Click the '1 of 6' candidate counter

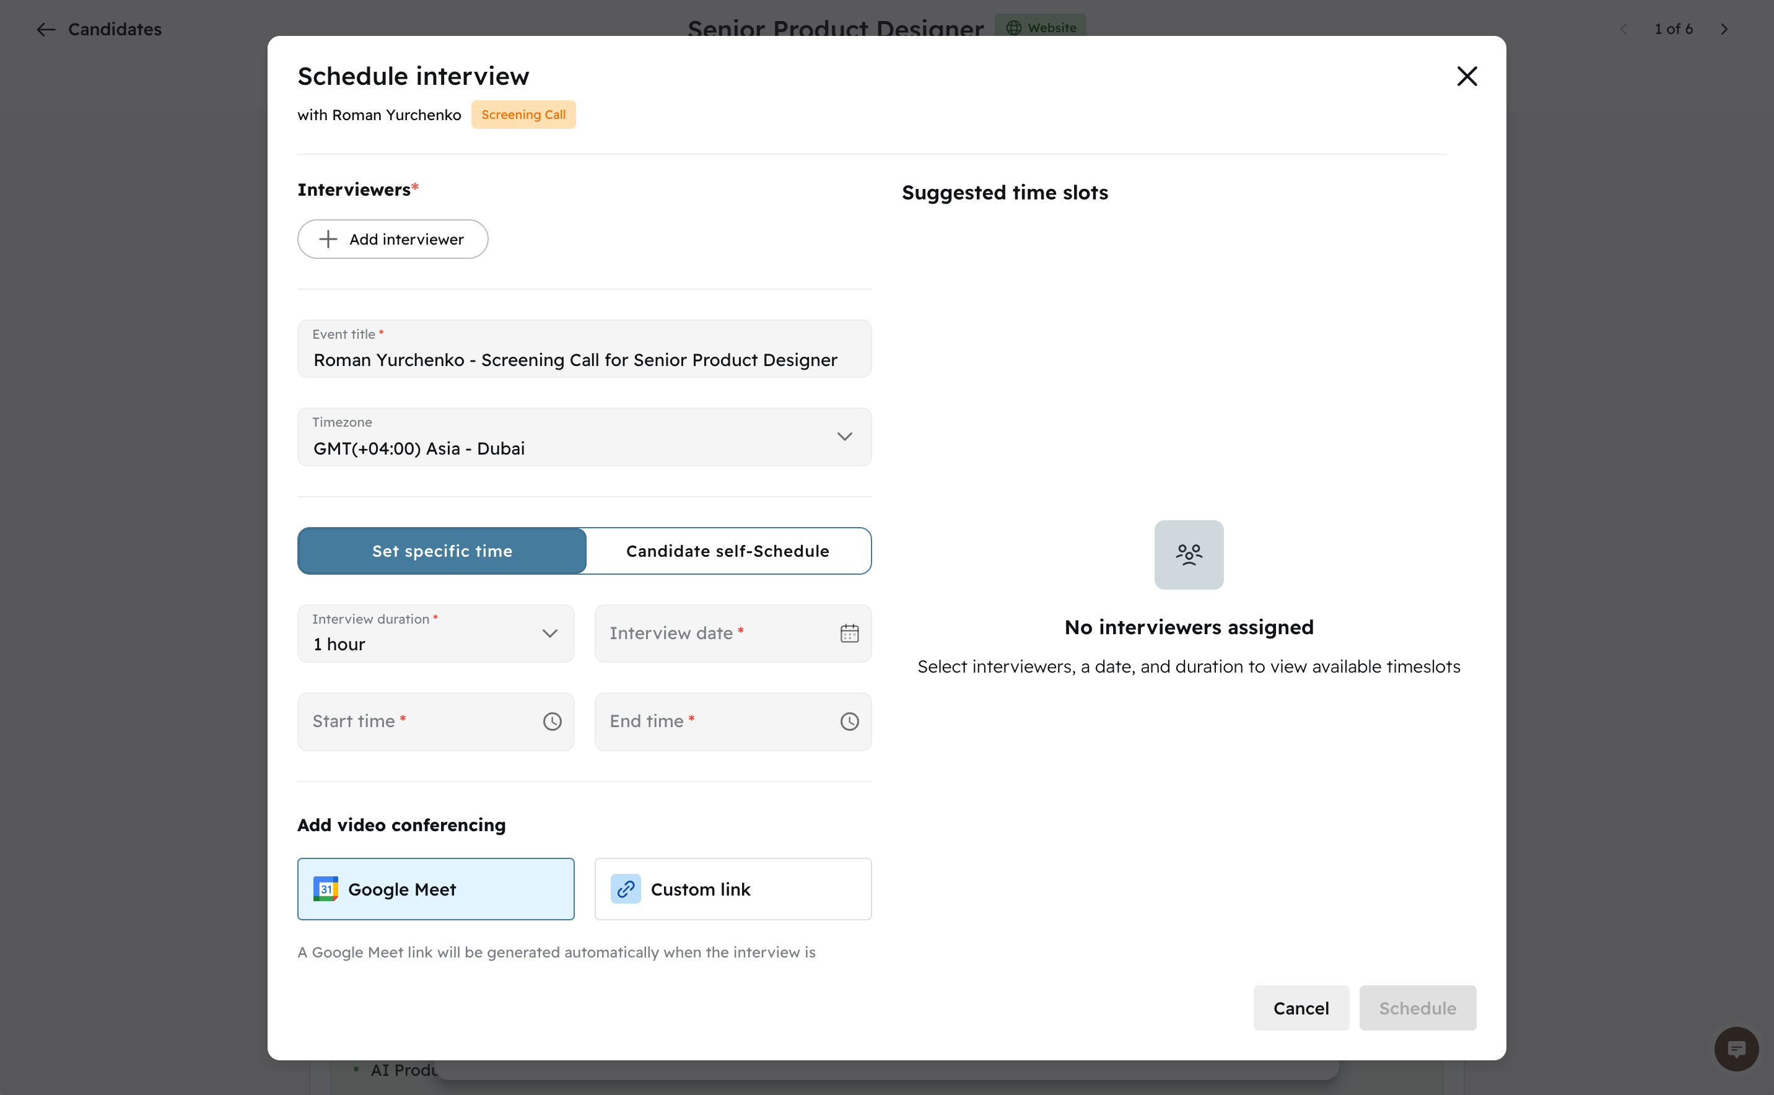coord(1674,29)
